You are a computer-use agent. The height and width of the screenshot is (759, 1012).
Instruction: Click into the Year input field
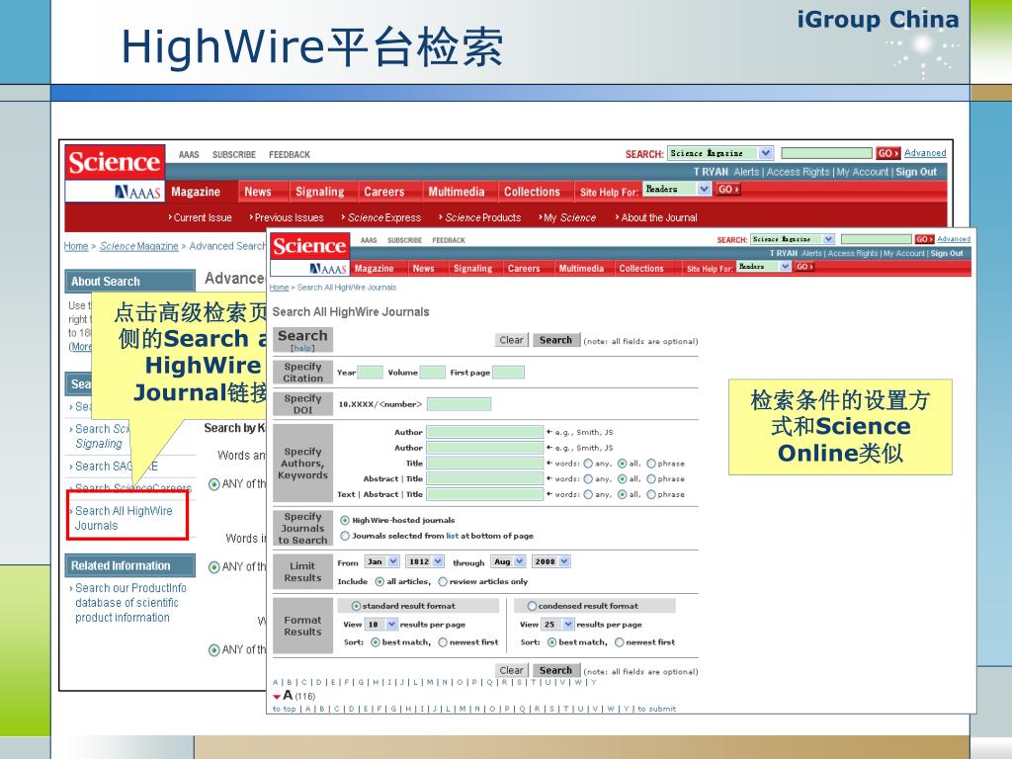point(370,373)
